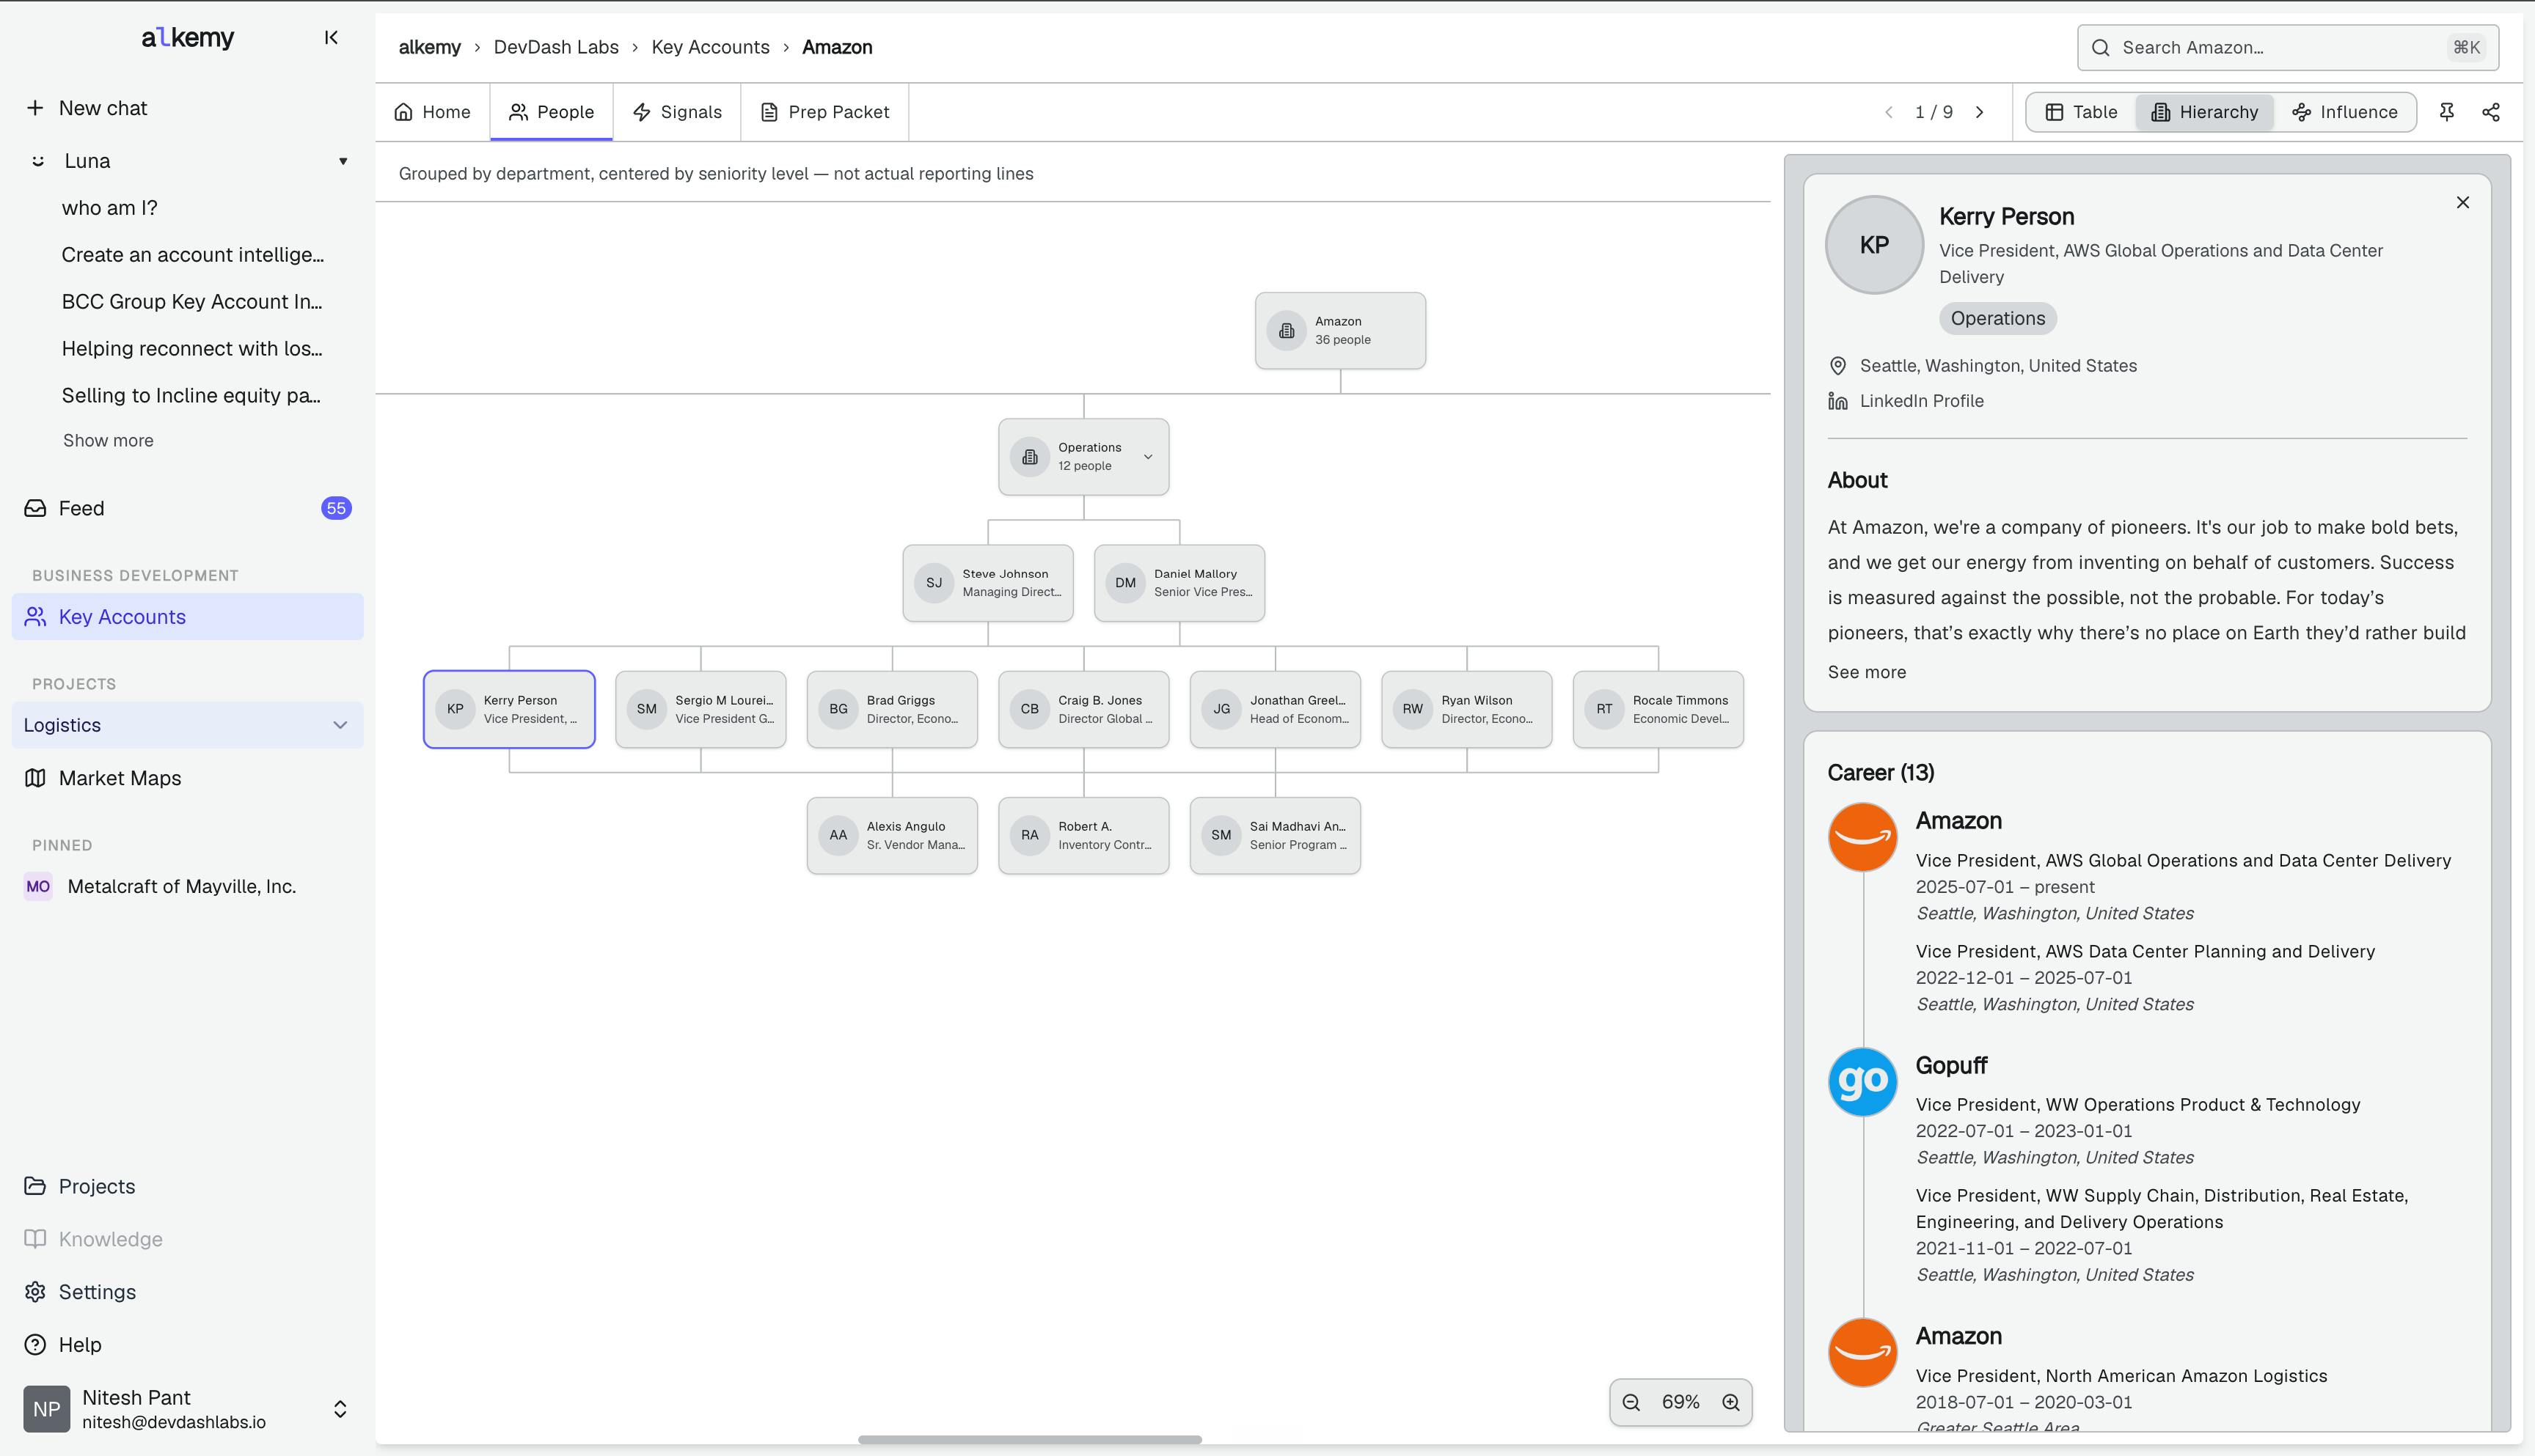Switch to Table view
This screenshot has width=2535, height=1456.
[2082, 112]
